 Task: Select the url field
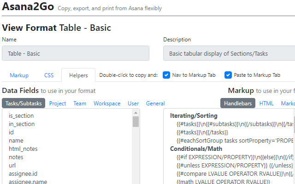click(12, 165)
